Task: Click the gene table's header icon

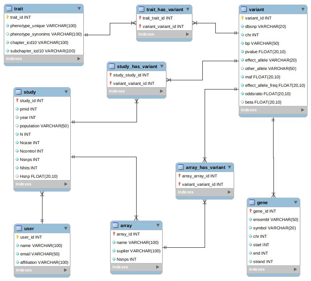Action: [252, 202]
